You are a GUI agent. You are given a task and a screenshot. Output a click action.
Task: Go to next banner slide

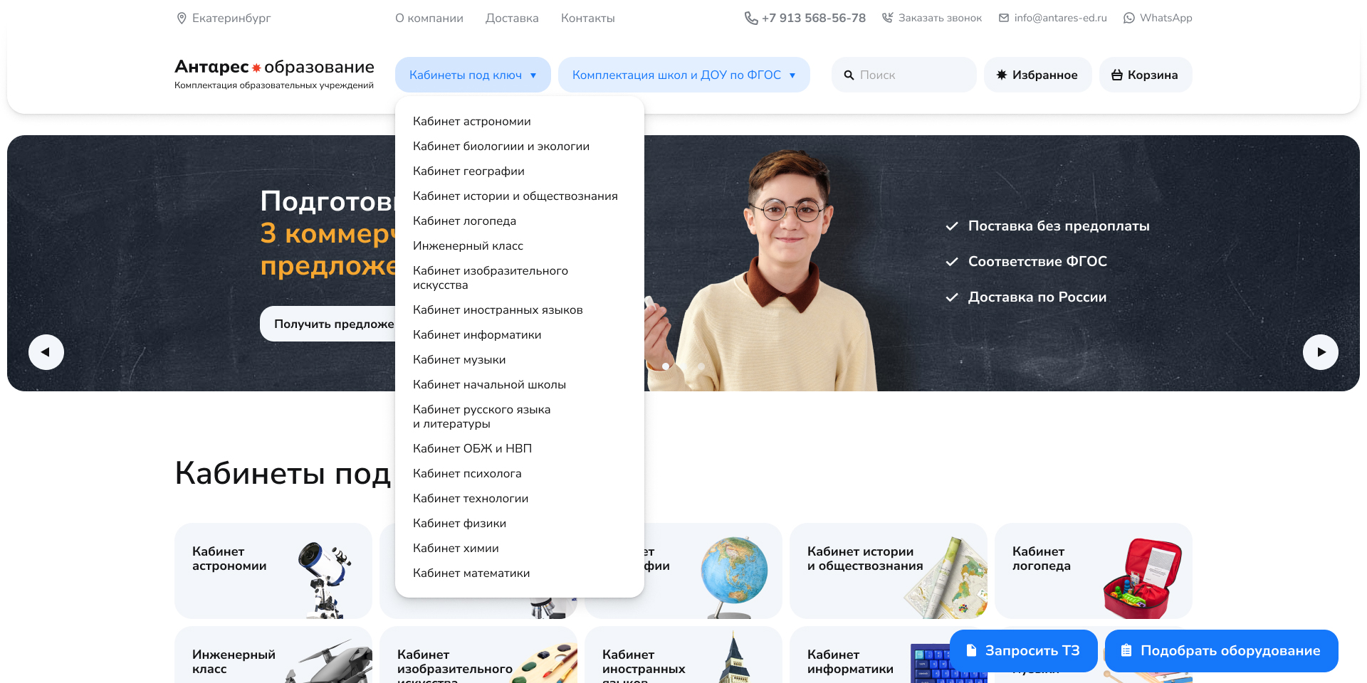click(1321, 352)
